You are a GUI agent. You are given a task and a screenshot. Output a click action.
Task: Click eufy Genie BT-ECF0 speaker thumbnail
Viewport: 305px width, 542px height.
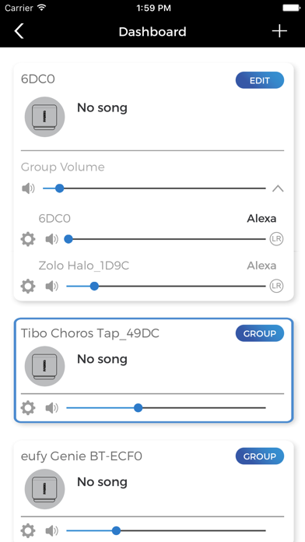[44, 489]
